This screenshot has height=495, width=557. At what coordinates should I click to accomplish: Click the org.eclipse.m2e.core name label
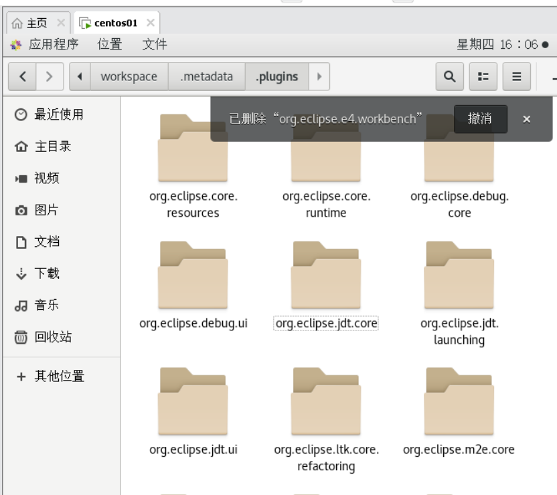tap(459, 450)
